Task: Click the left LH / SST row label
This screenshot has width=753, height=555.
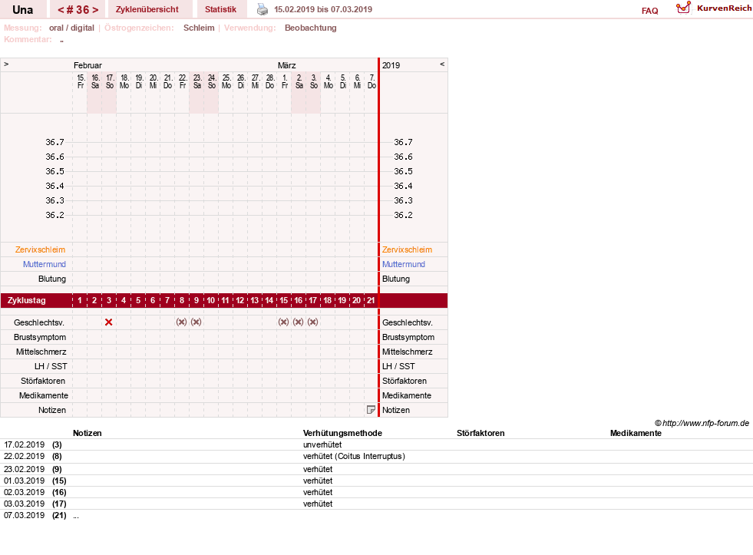Action: pyautogui.click(x=51, y=366)
